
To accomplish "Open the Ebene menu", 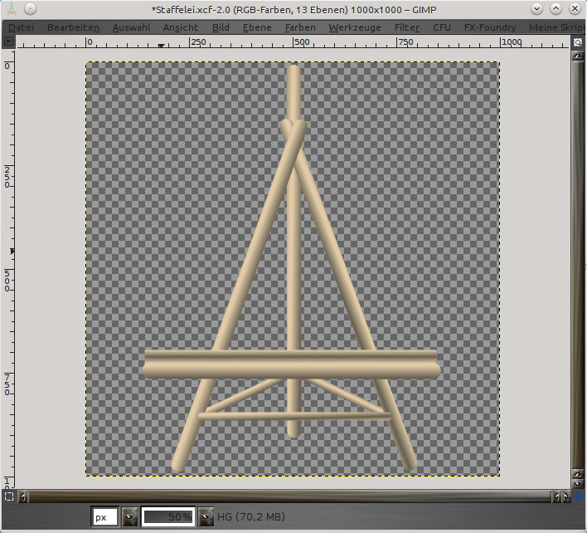I will [257, 27].
